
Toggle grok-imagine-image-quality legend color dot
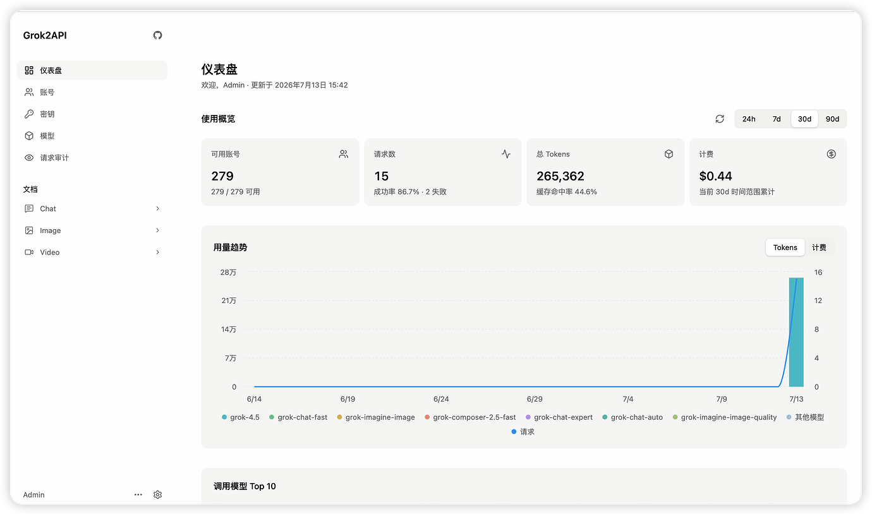[x=675, y=417]
